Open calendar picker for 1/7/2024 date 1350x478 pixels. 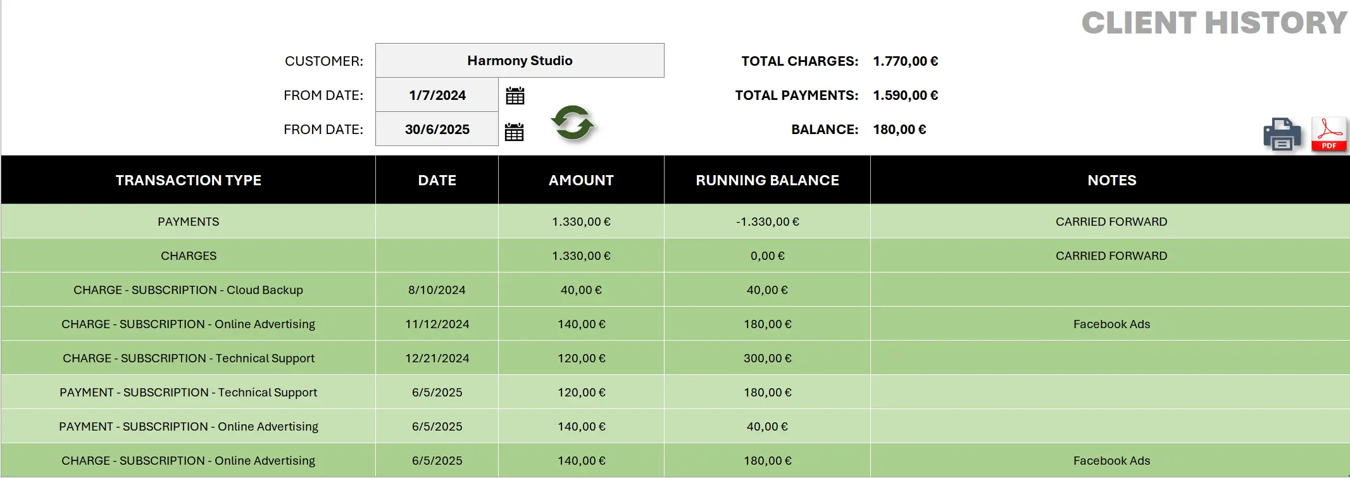coord(515,96)
